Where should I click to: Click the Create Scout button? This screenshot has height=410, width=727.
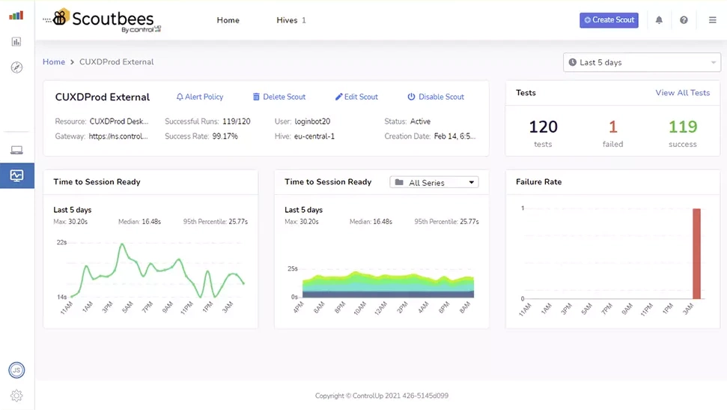click(609, 20)
